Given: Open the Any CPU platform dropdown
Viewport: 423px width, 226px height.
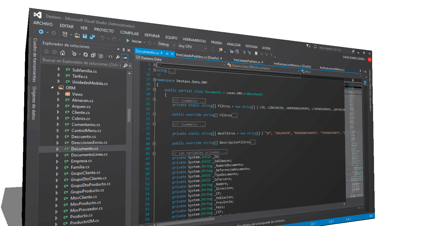Looking at the screenshot, I should pos(192,47).
